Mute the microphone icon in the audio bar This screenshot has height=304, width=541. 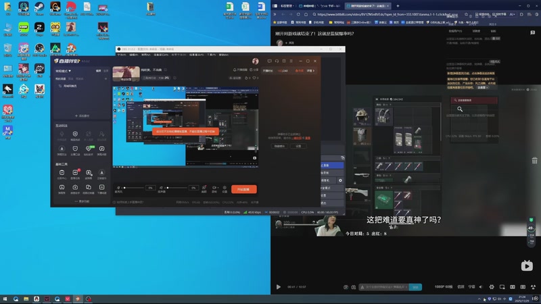118,188
